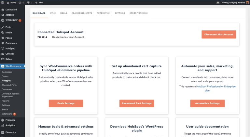250x137 pixels.
Task: Open the Analytics menu label
Action: 10,125
